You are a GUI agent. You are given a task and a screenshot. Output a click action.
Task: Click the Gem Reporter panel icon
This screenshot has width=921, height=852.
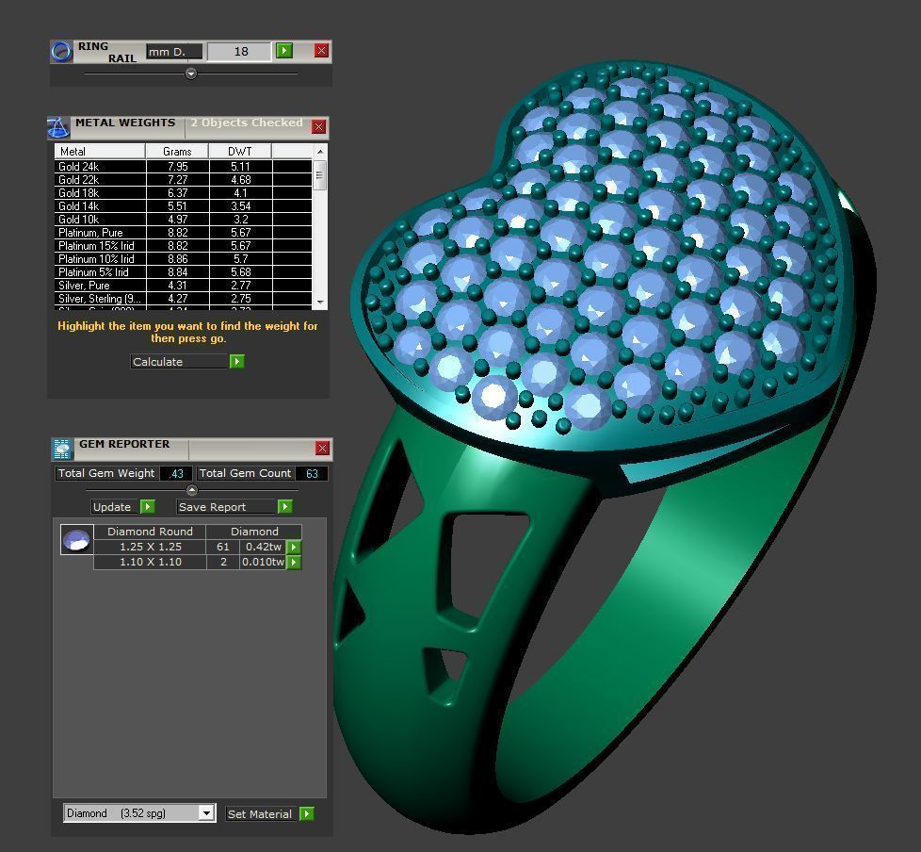[x=61, y=449]
